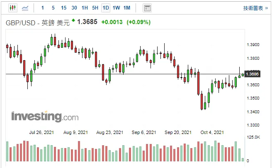Image resolution: width=272 pixels, height=168 pixels.
Task: Select the 1D interval
Action: click(x=106, y=8)
